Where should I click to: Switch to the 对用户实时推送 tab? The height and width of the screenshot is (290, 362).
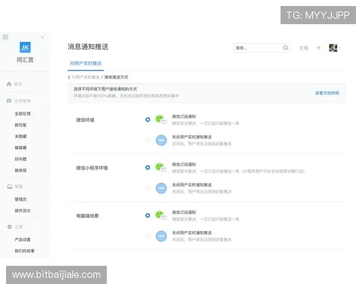[x=86, y=63]
